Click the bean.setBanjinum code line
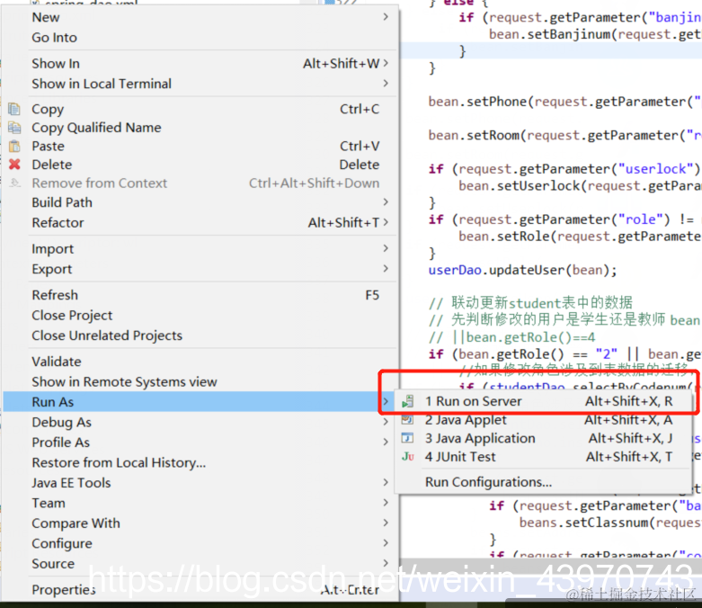 pos(595,34)
